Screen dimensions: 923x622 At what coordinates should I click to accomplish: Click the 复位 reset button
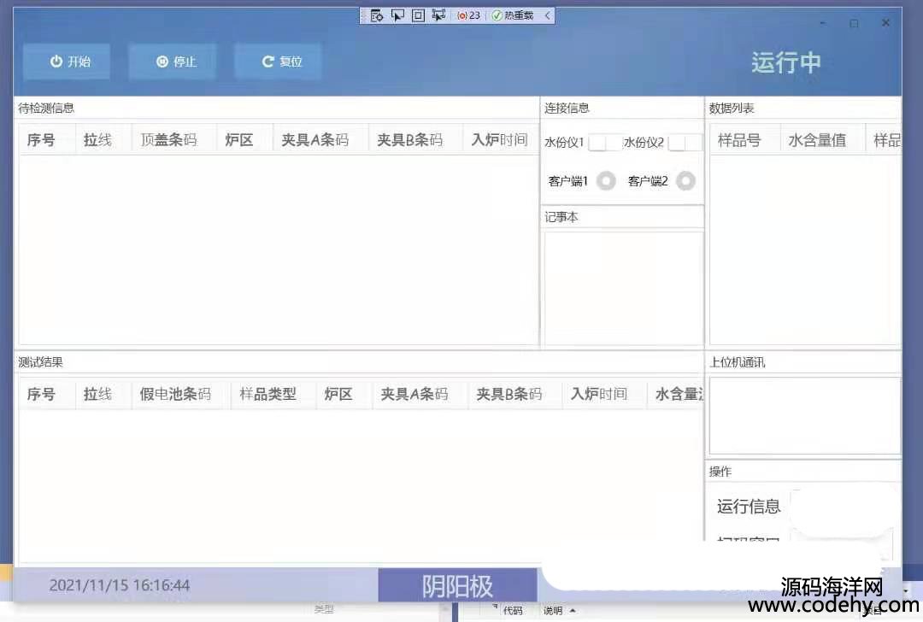(279, 62)
